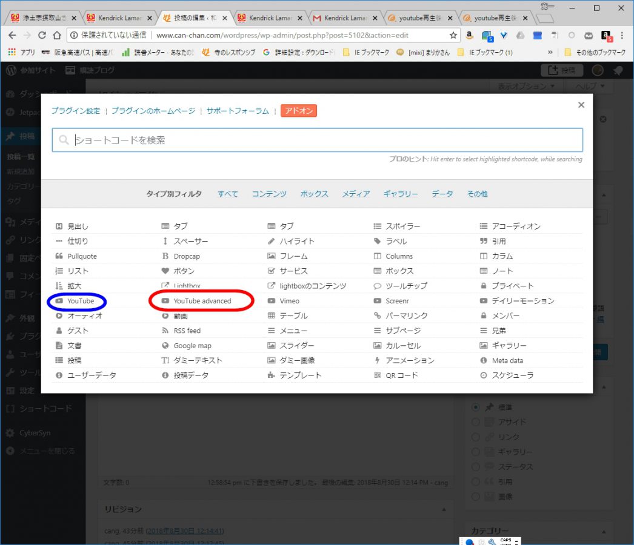Click the browser address bar URL
Image resolution: width=634 pixels, height=545 pixels.
click(x=282, y=35)
